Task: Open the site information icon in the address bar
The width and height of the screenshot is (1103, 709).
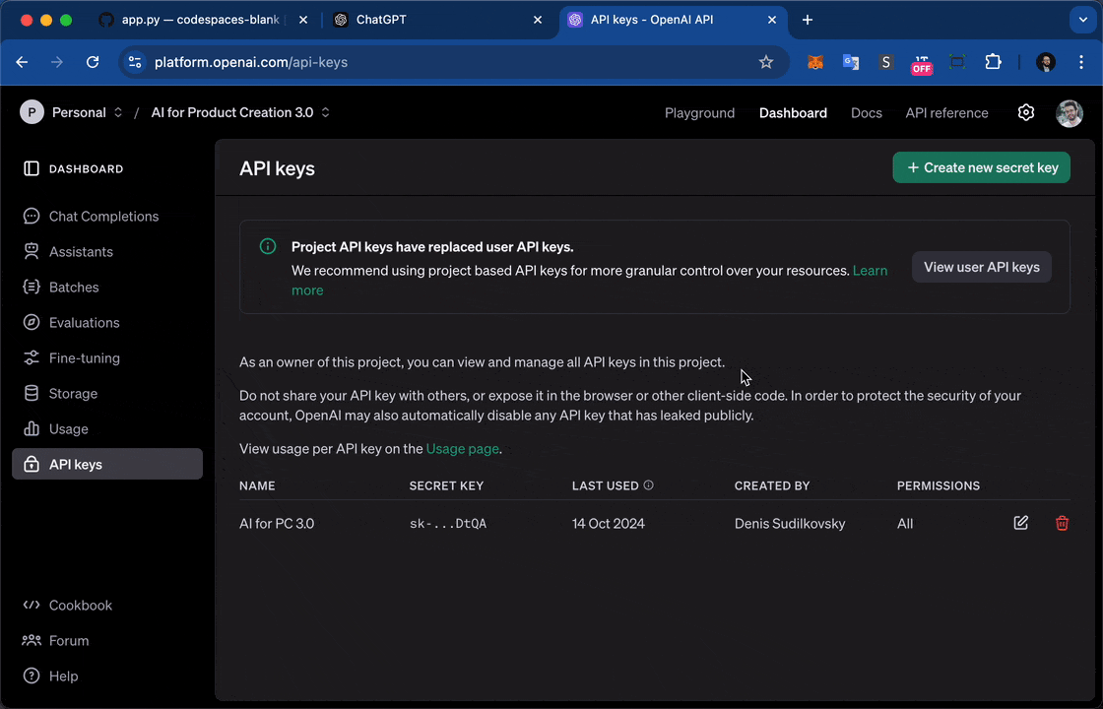Action: pyautogui.click(x=134, y=62)
